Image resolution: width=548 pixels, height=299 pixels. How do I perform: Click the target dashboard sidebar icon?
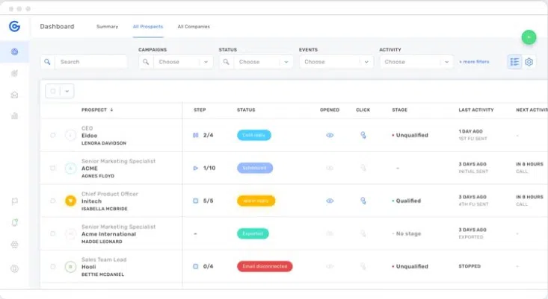tap(14, 51)
